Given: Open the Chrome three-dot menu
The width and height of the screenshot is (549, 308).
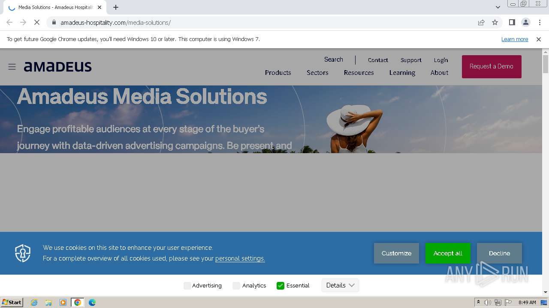Looking at the screenshot, I should (539, 23).
